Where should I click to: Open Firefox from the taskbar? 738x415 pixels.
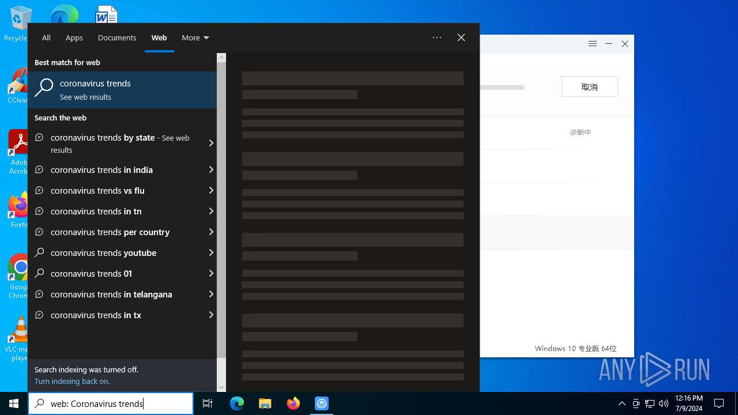pos(293,403)
